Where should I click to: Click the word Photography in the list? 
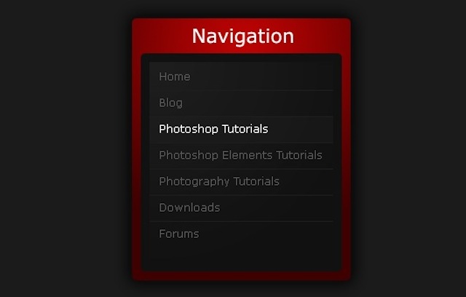tap(194, 181)
